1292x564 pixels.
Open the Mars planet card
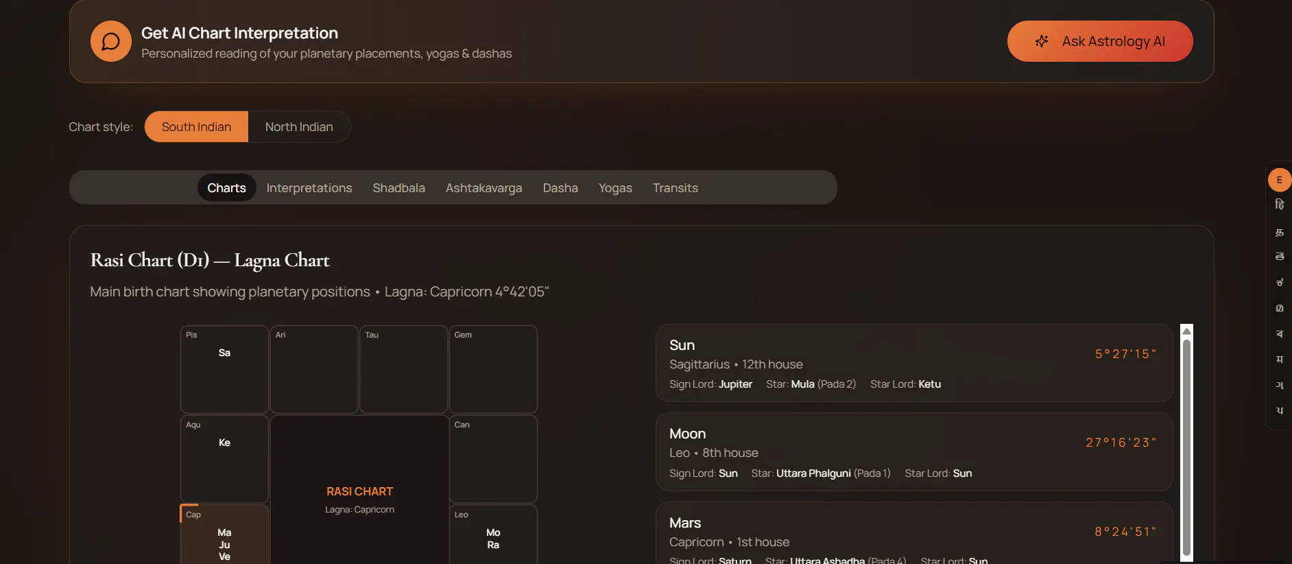click(x=914, y=533)
